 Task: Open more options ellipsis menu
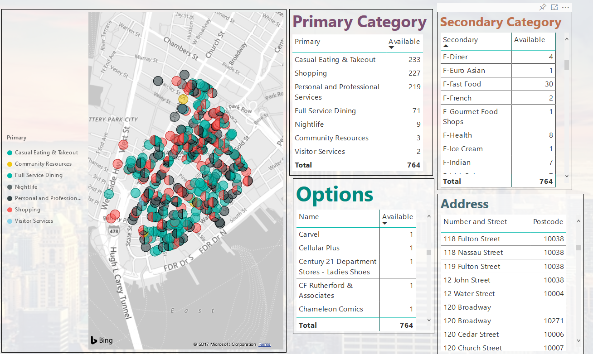coord(565,7)
